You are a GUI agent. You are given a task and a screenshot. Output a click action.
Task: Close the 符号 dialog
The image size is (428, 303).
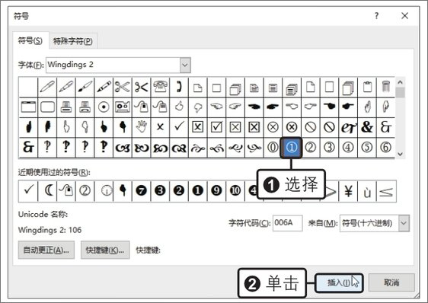(405, 15)
